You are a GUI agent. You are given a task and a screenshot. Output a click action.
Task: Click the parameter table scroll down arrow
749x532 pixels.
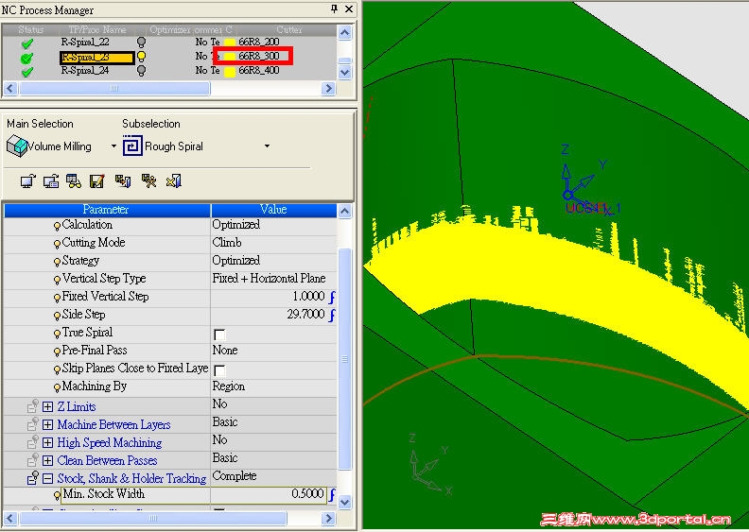point(344,502)
